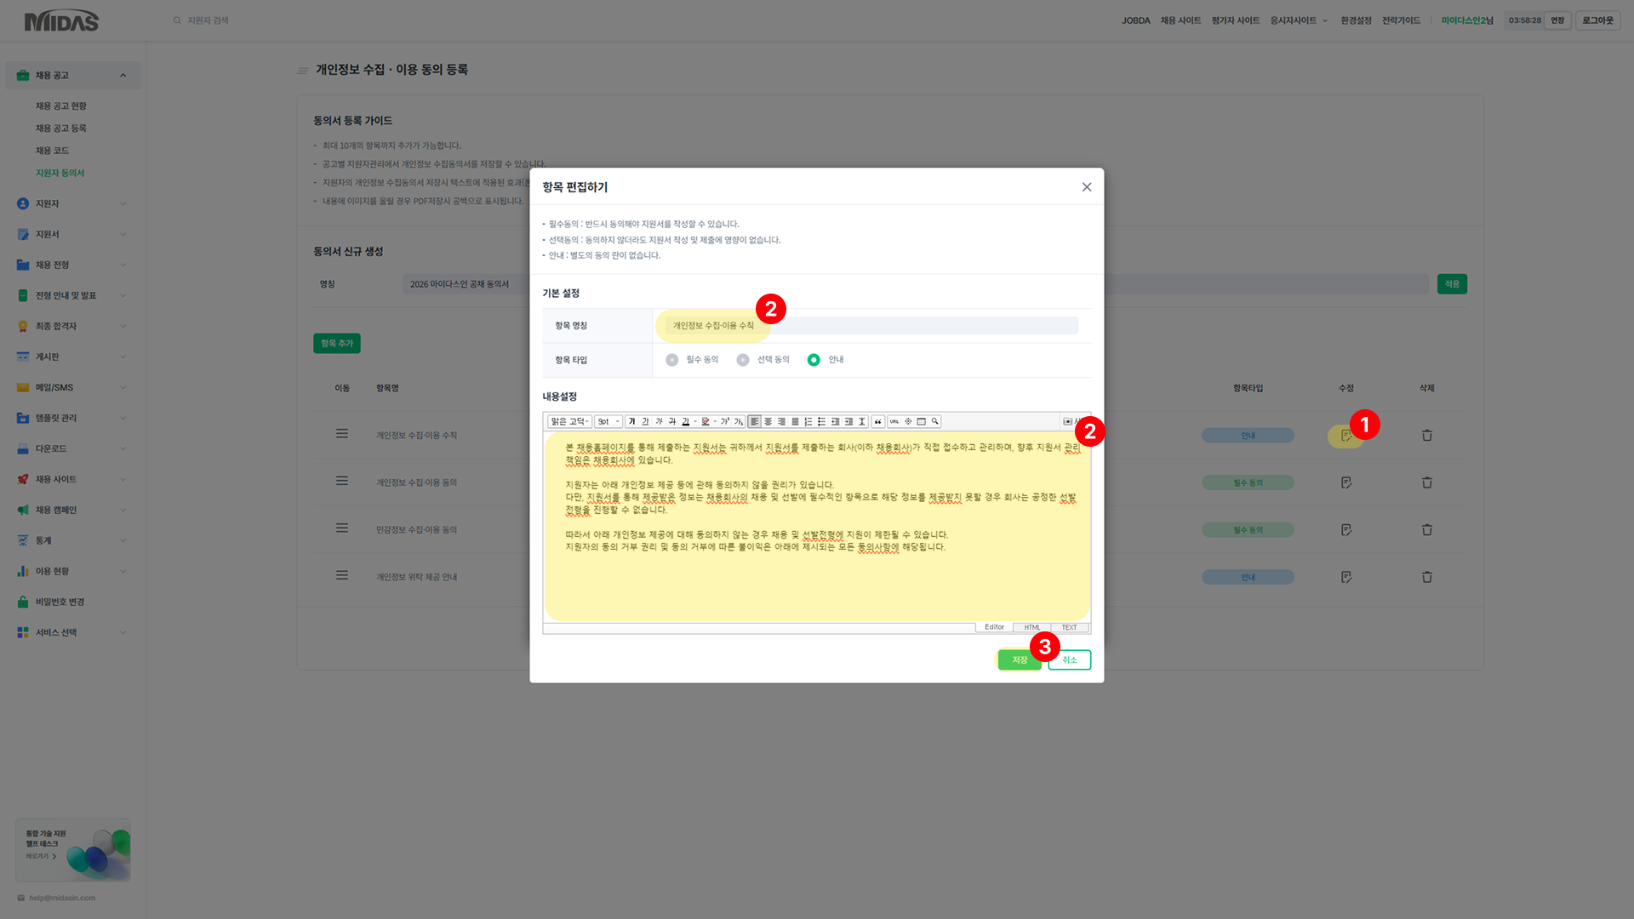Switch editor to TEXT tab
This screenshot has height=919, width=1634.
coord(1069,627)
